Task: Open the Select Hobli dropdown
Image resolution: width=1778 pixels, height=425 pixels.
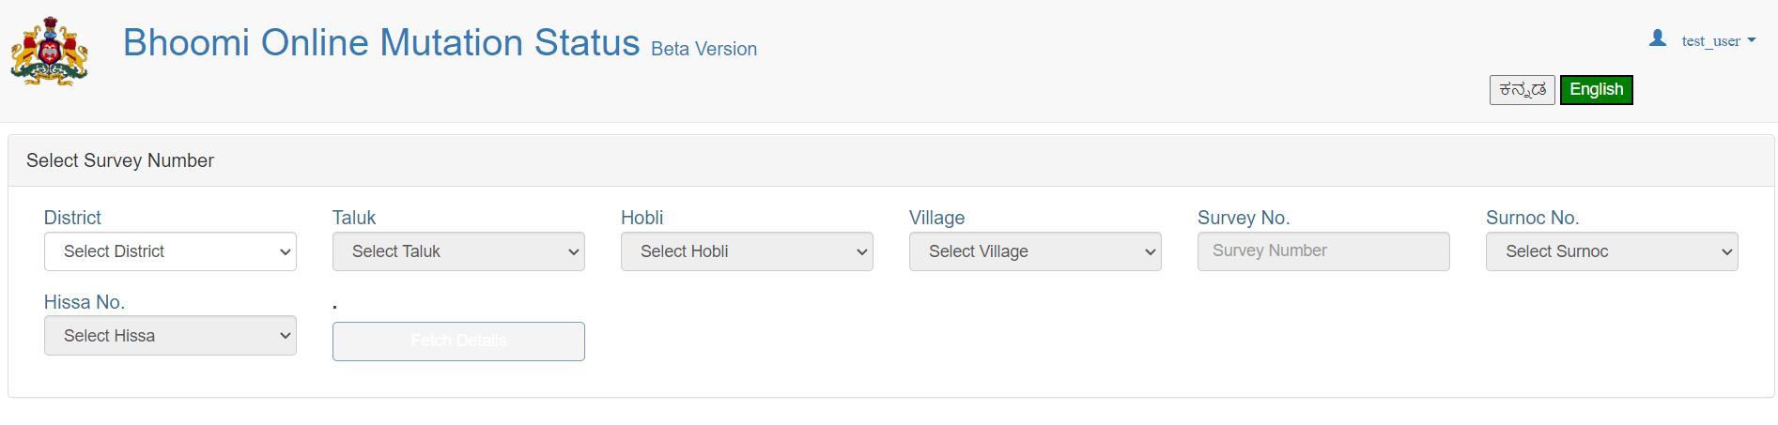Action: [747, 251]
